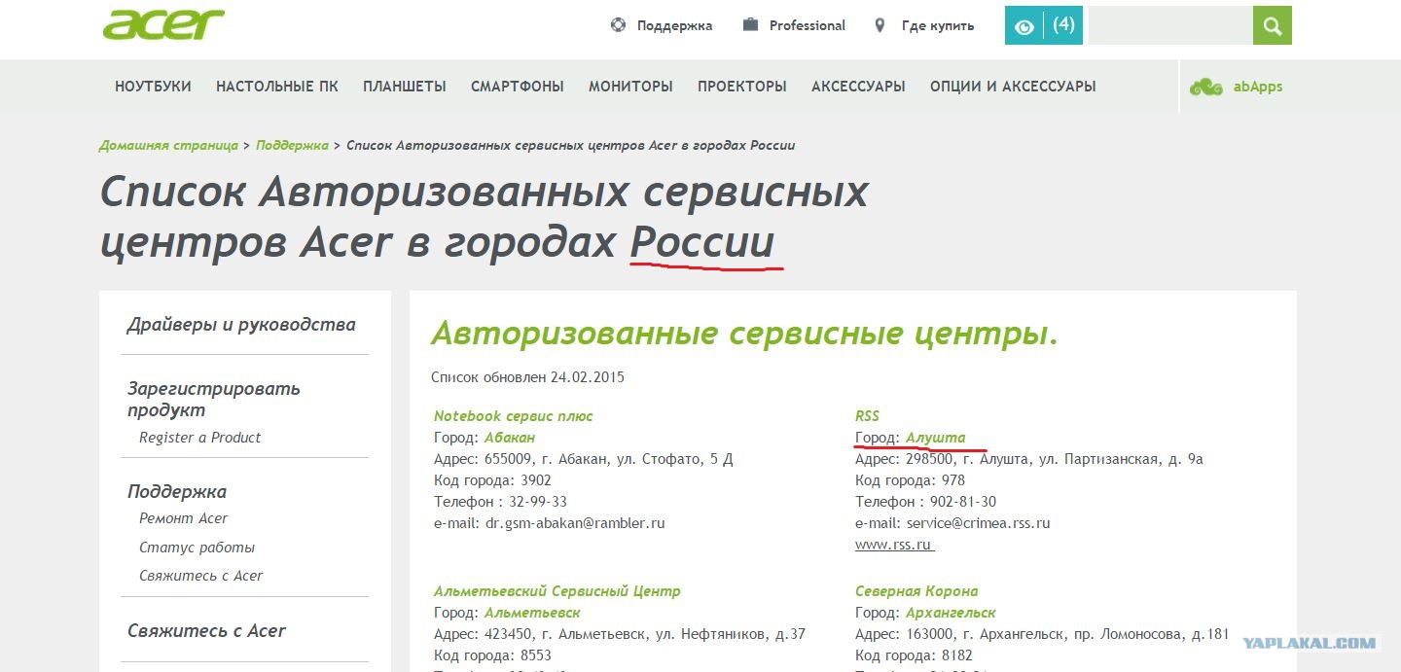
Task: Click the search magnifier button
Action: click(1272, 25)
